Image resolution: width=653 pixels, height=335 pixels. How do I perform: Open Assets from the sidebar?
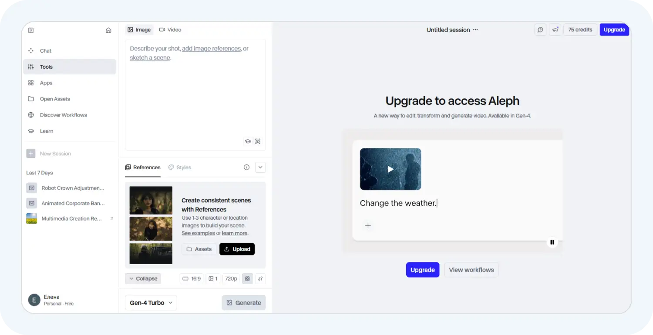[x=70, y=99]
